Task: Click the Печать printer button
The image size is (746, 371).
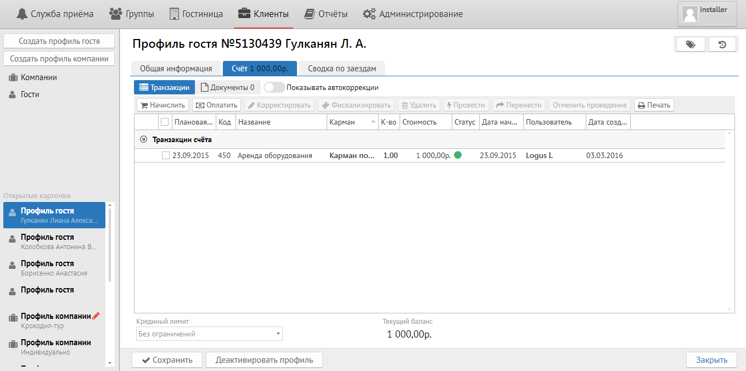Action: click(x=654, y=105)
